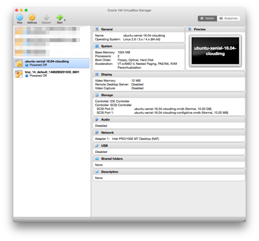Click the New VM toolbar icon

pyautogui.click(x=20, y=17)
